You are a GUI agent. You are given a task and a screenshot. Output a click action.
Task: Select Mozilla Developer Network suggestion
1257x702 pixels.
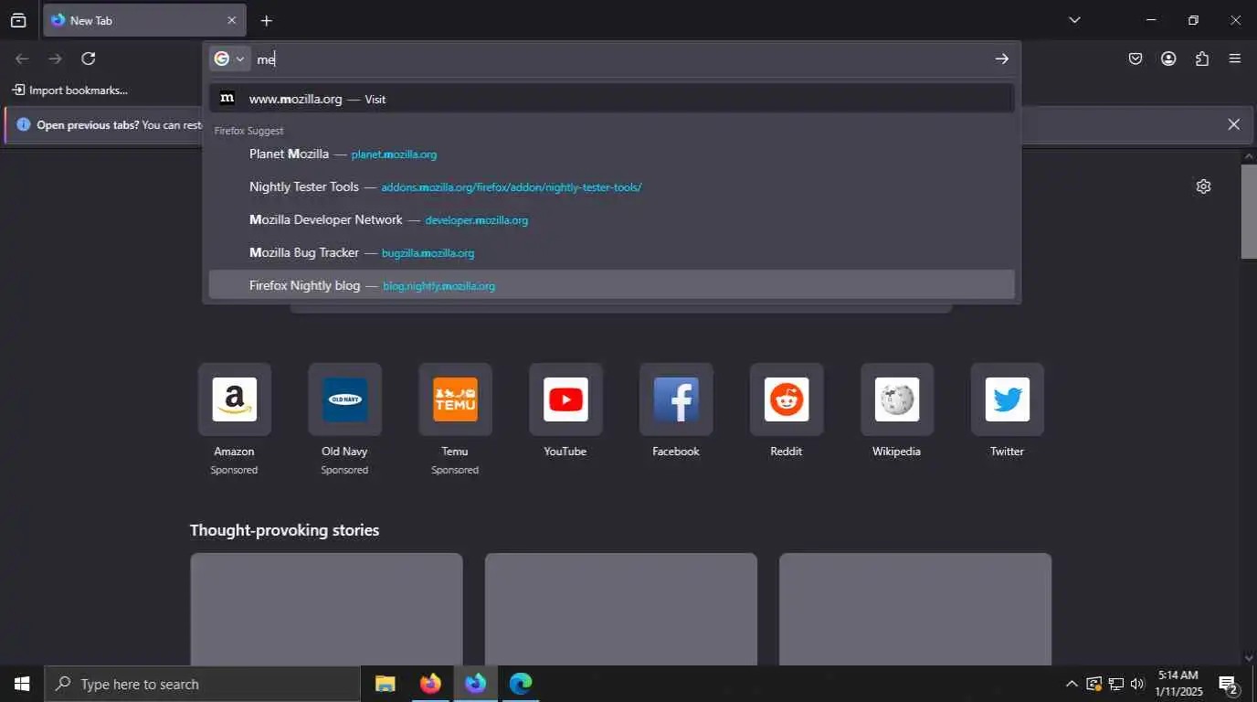611,219
